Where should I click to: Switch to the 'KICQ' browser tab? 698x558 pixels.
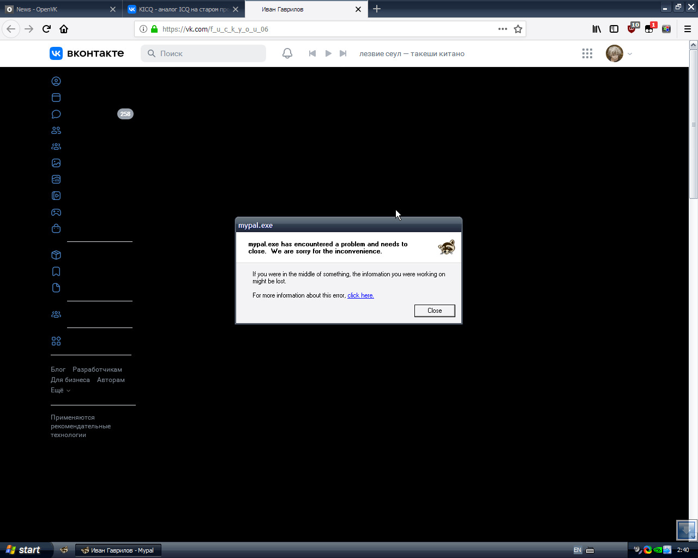point(183,9)
